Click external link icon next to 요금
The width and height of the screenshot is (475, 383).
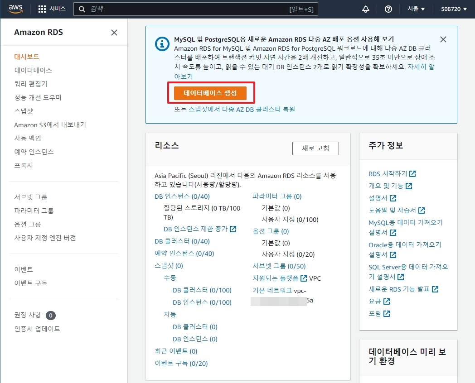387,302
